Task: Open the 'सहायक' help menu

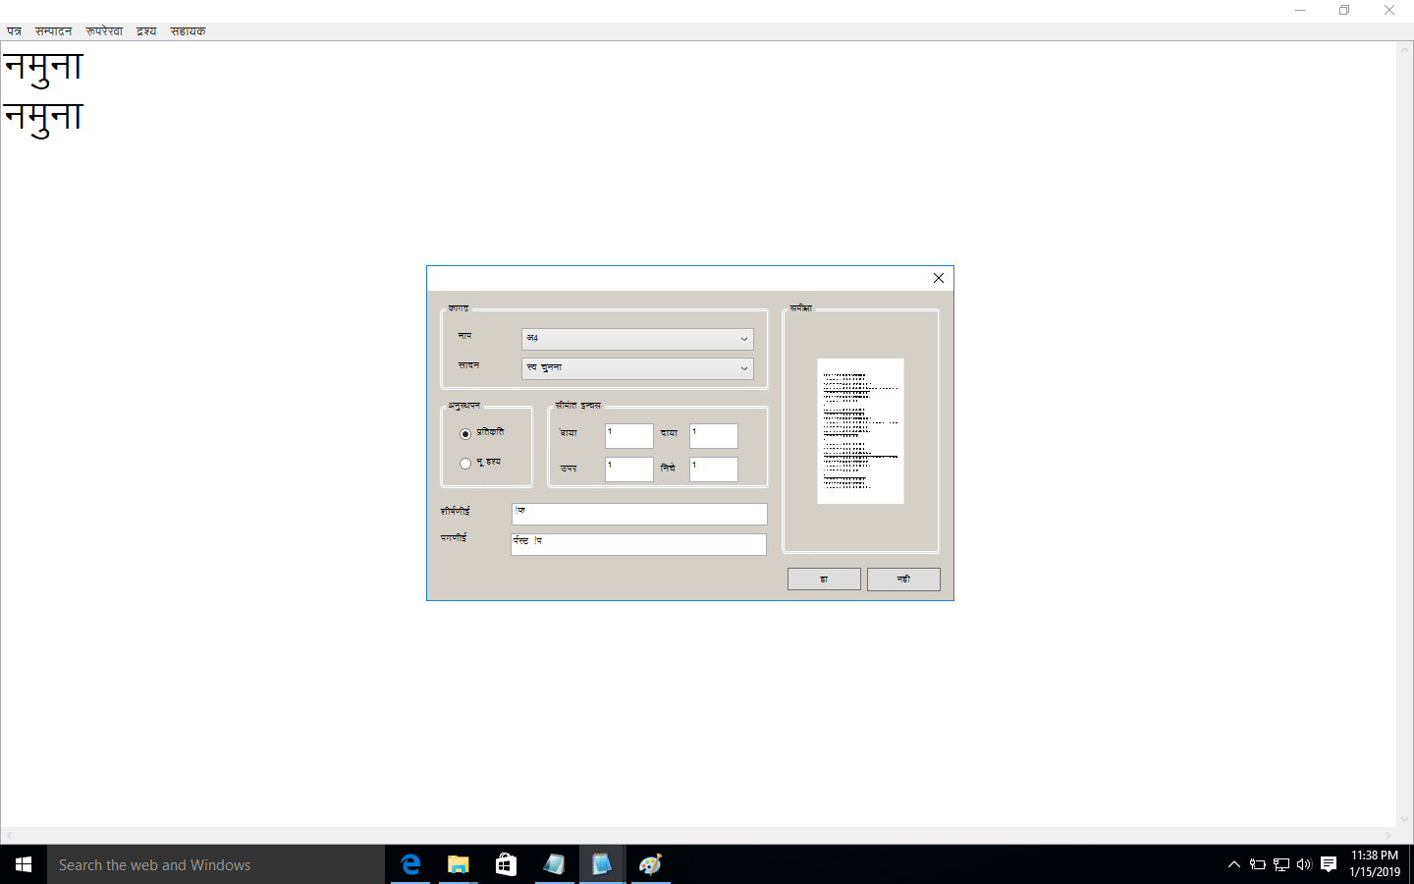Action: pos(188,31)
